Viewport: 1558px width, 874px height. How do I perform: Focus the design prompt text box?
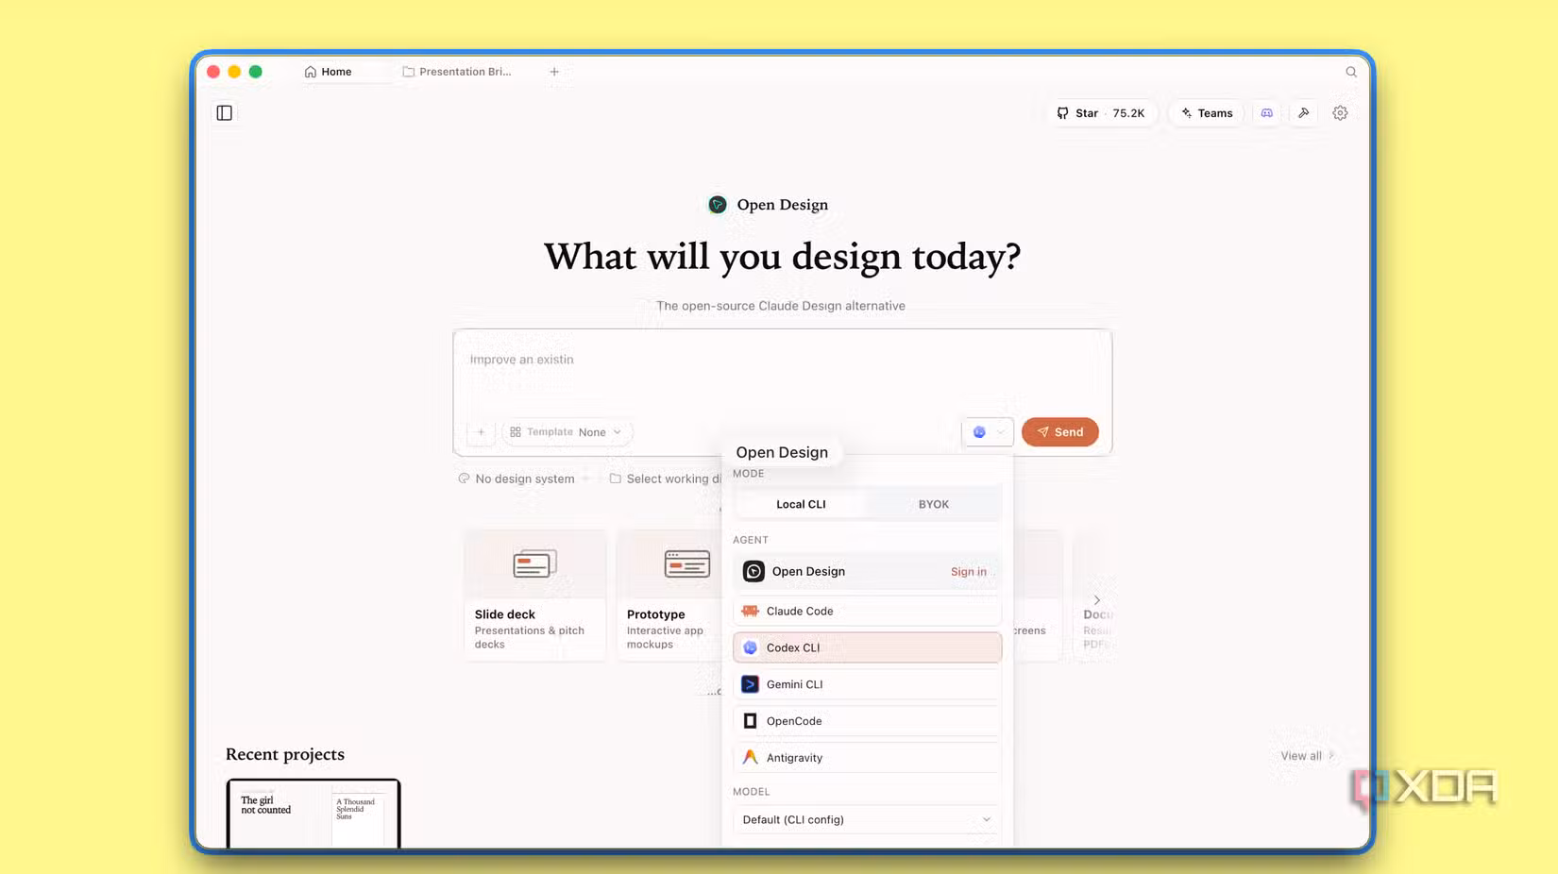point(782,373)
